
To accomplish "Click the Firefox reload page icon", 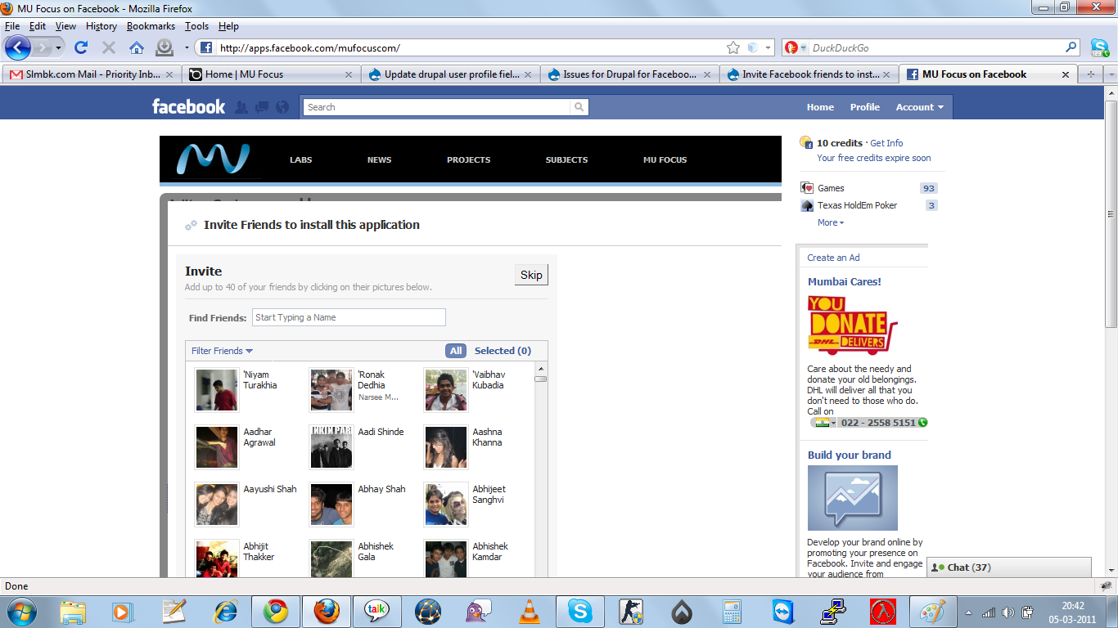I will 81,47.
